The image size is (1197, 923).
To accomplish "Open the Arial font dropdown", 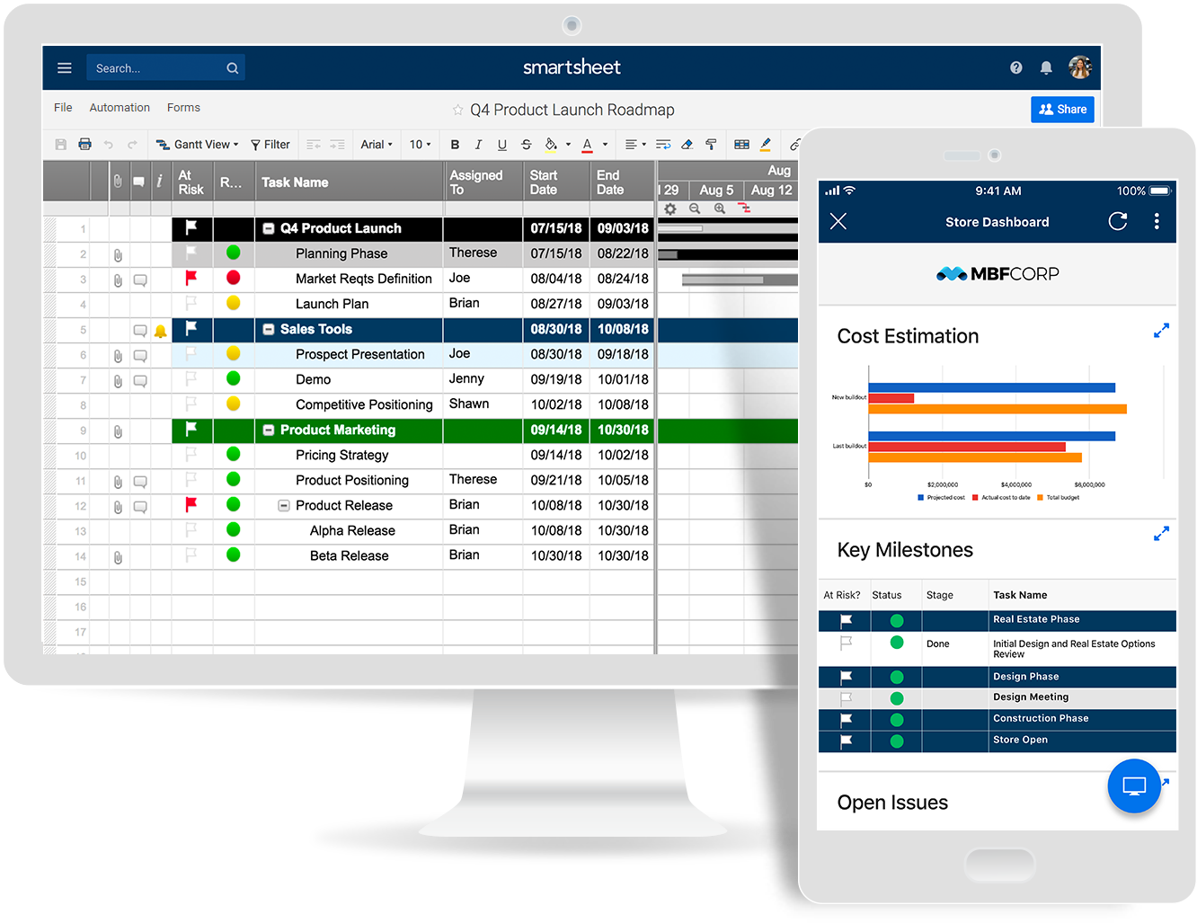I will (x=377, y=145).
